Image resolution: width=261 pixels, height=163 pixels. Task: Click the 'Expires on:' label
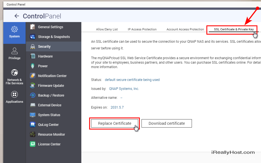tap(99, 107)
